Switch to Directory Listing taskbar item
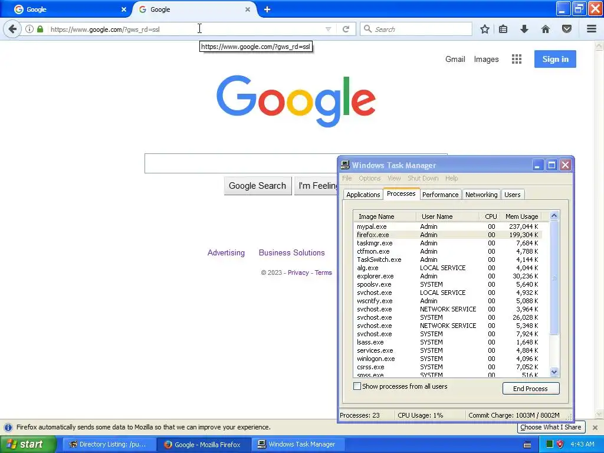The width and height of the screenshot is (604, 453). (x=109, y=444)
